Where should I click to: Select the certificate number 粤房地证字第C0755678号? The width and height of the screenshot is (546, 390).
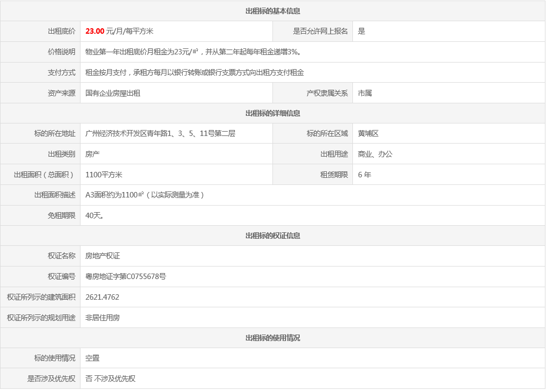click(x=126, y=276)
